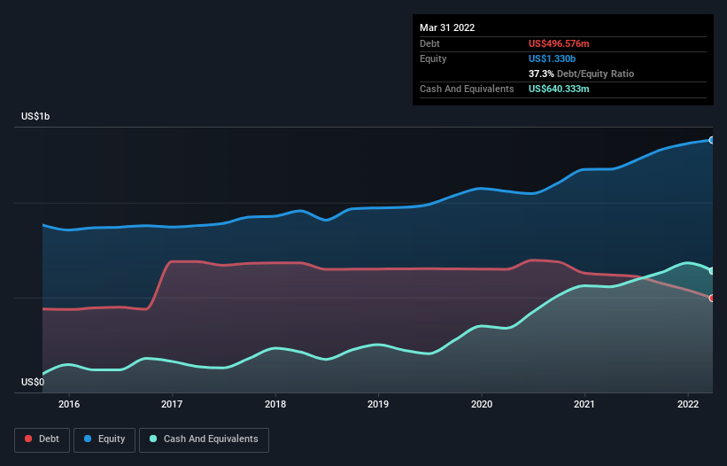Click Cash And Equivalents label in tooltip

click(467, 89)
